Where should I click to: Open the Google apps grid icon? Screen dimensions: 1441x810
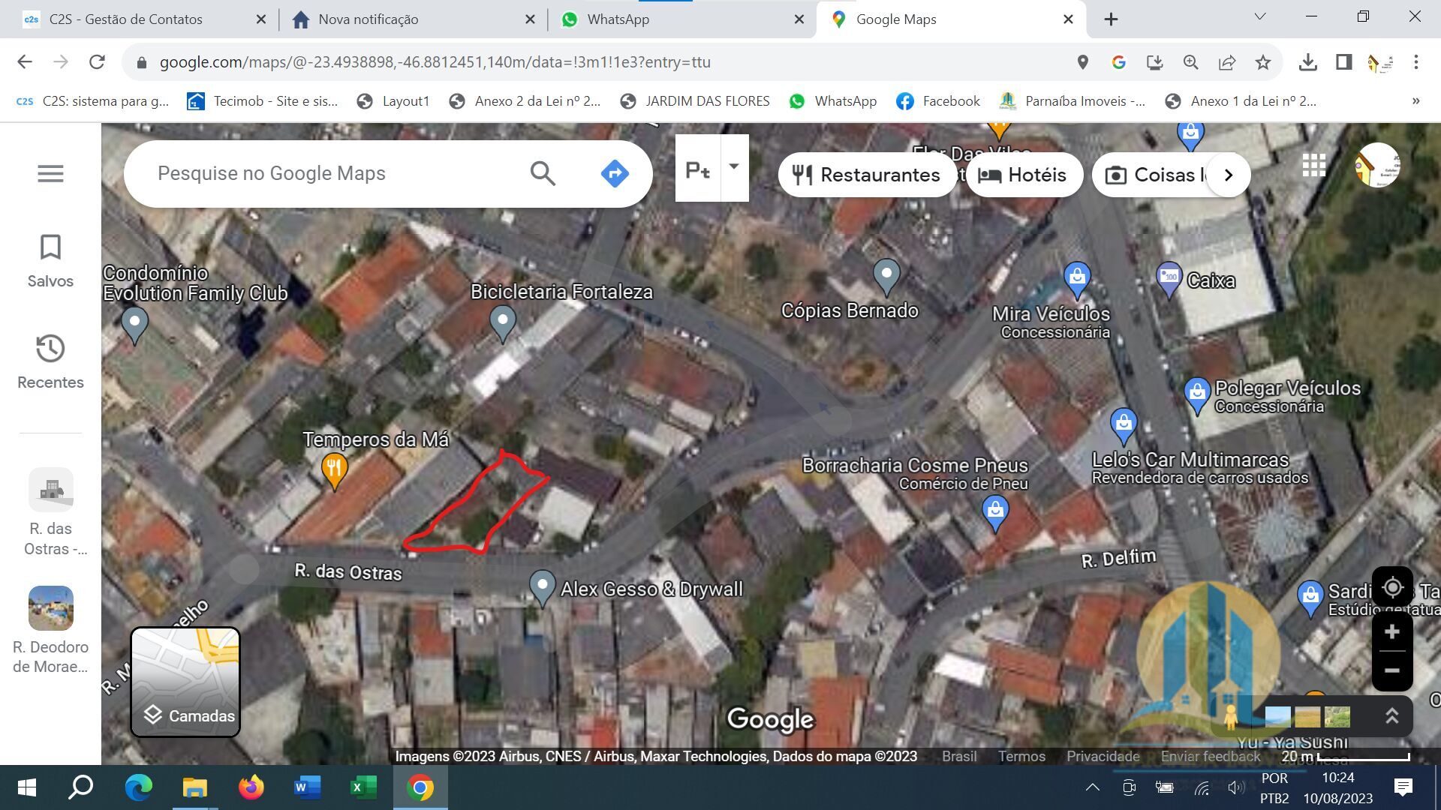coord(1313,165)
